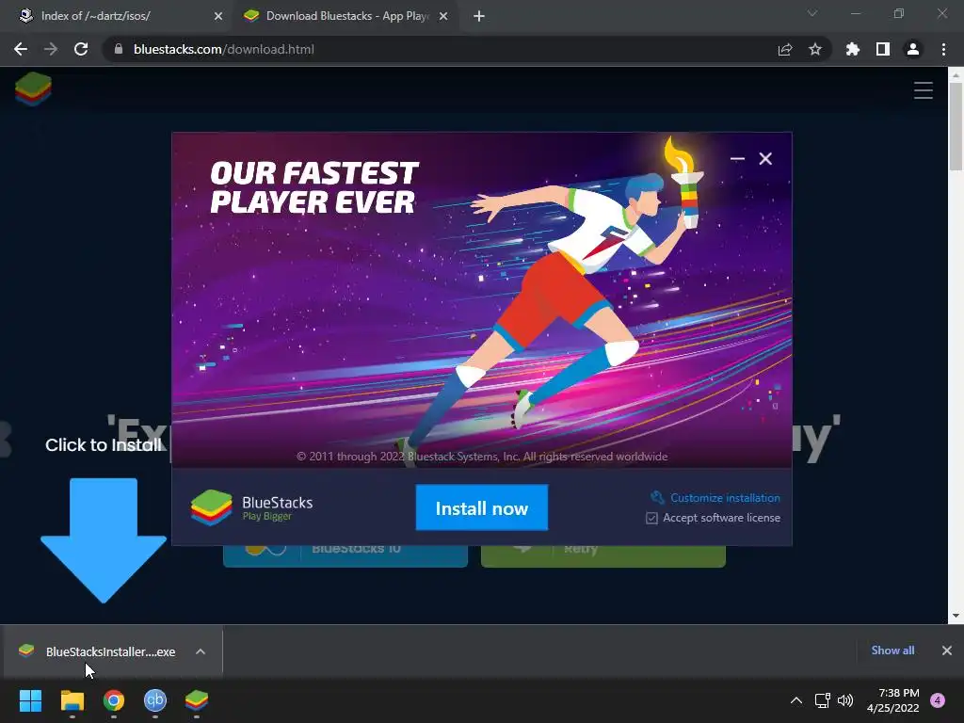Open website hamburger menu
The height and width of the screenshot is (723, 964).
(923, 90)
